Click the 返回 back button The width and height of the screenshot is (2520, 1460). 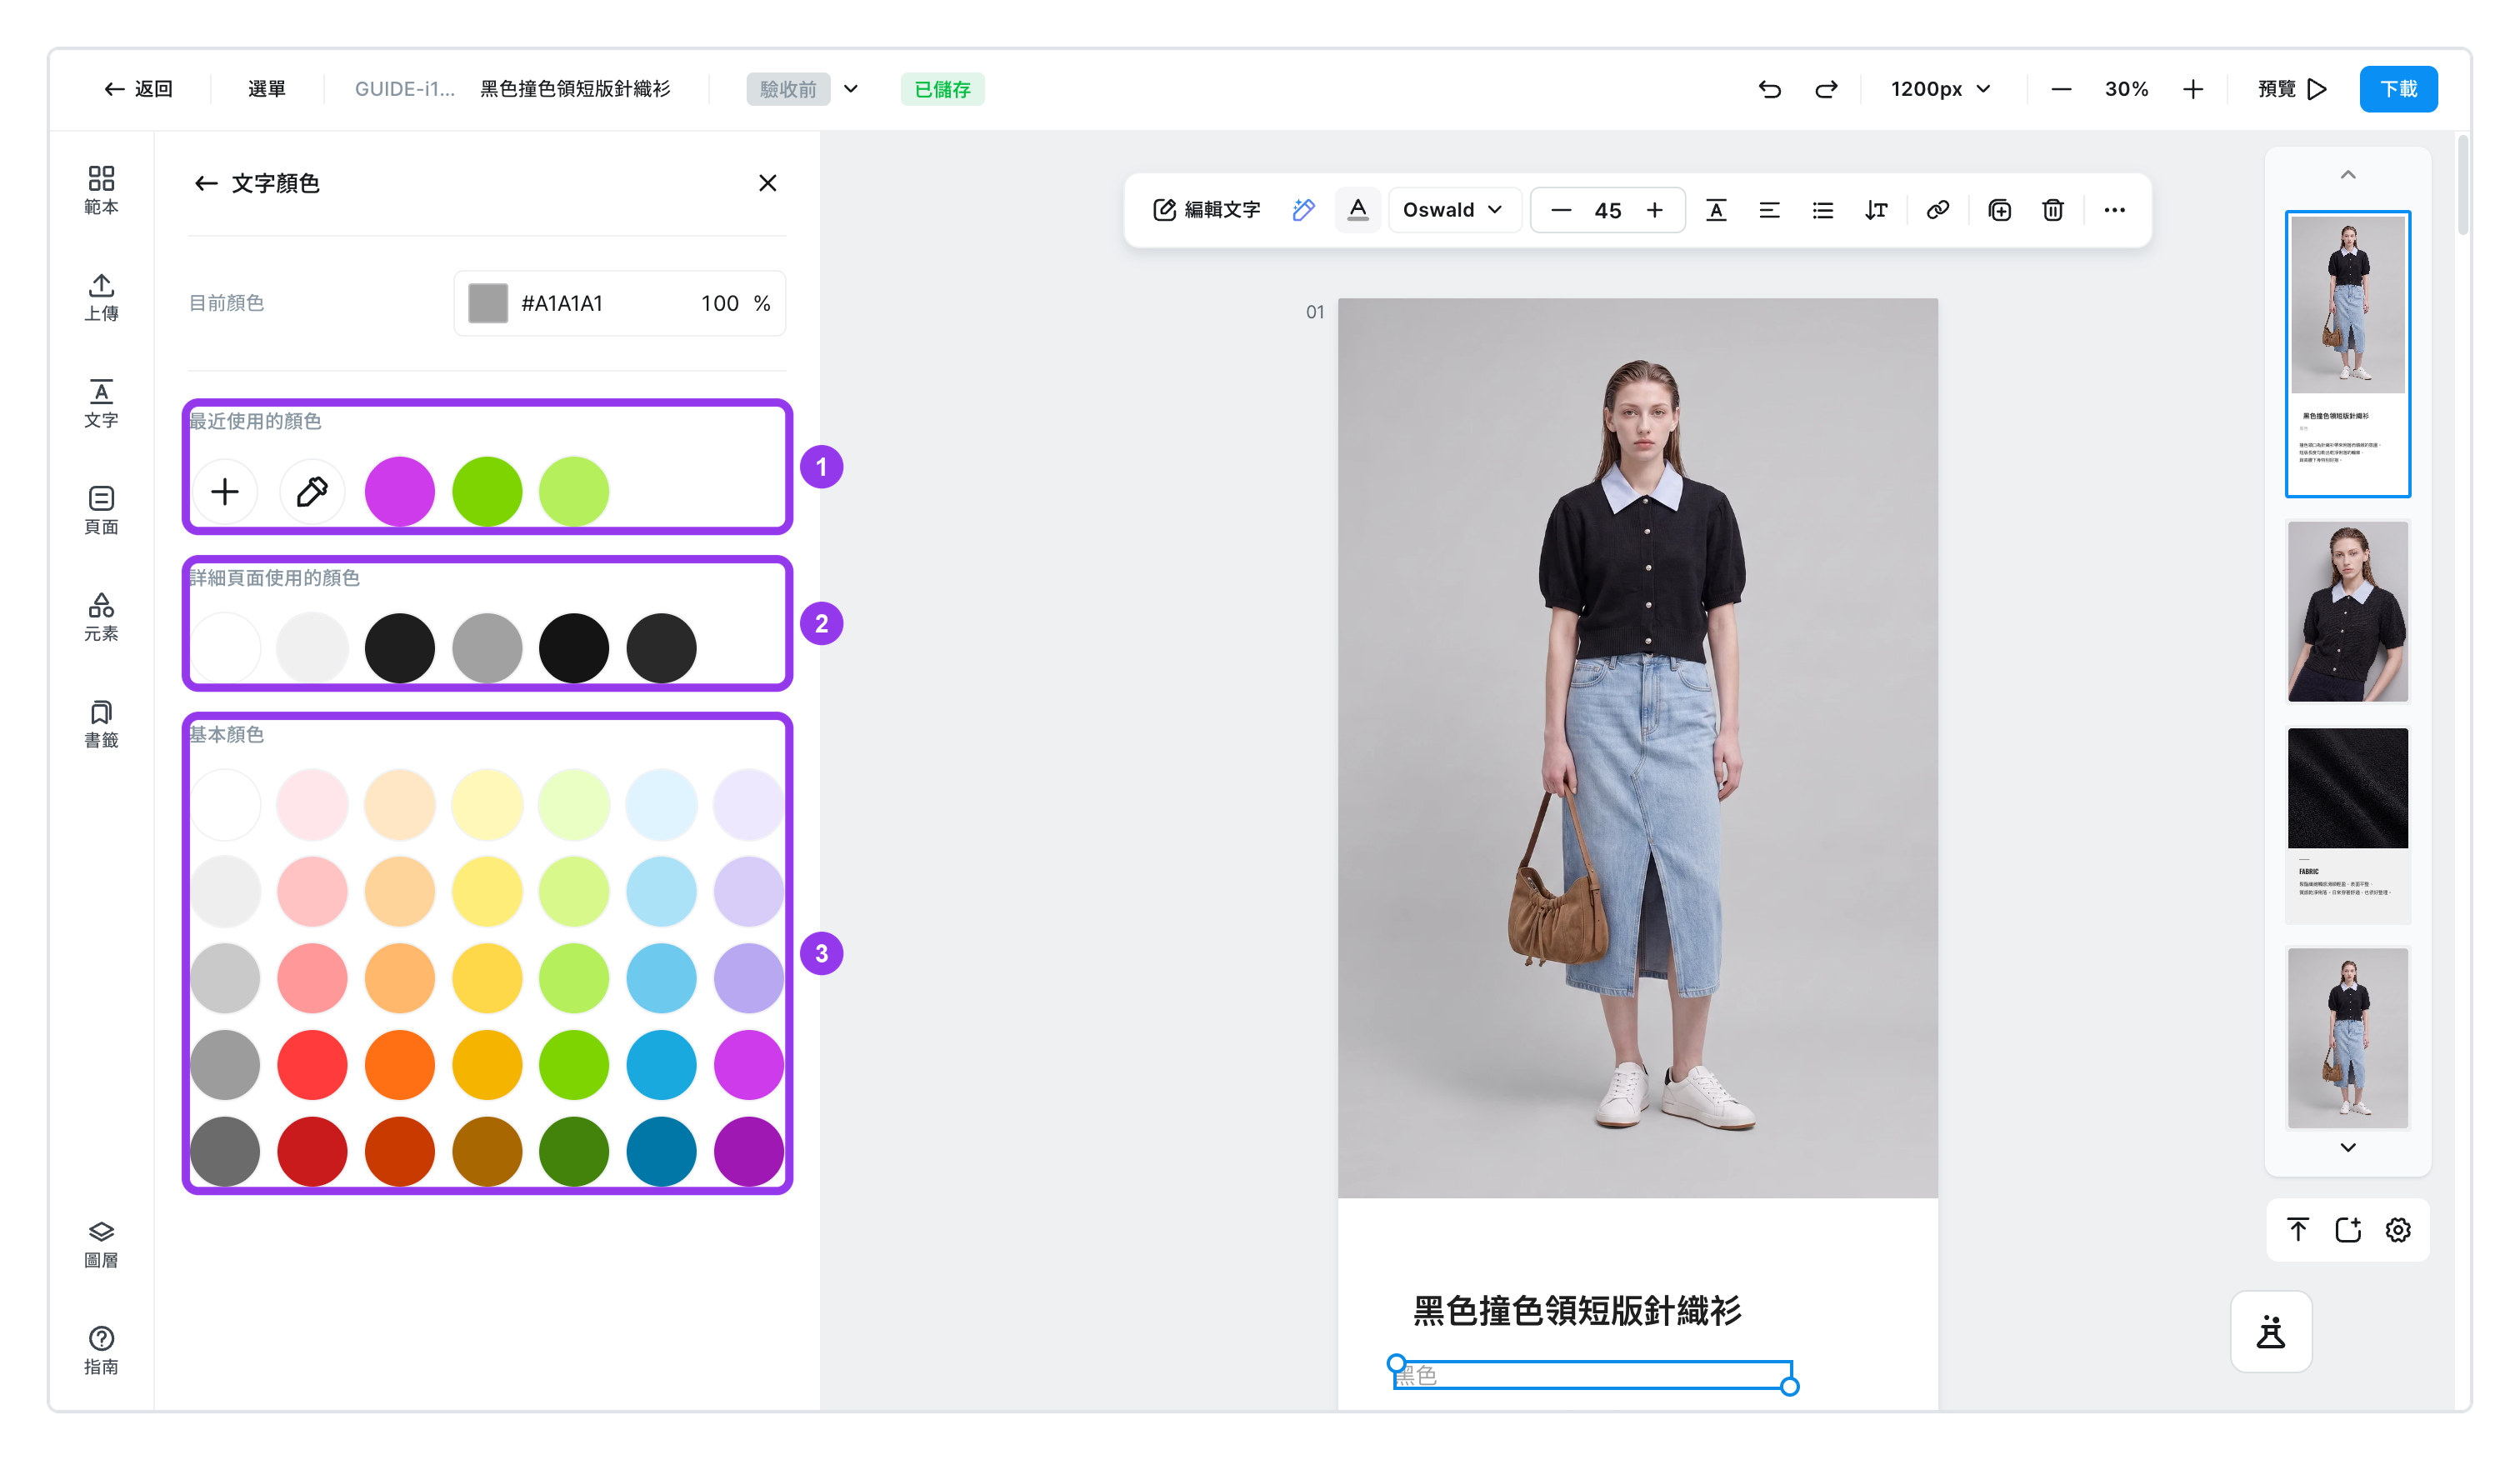(138, 89)
